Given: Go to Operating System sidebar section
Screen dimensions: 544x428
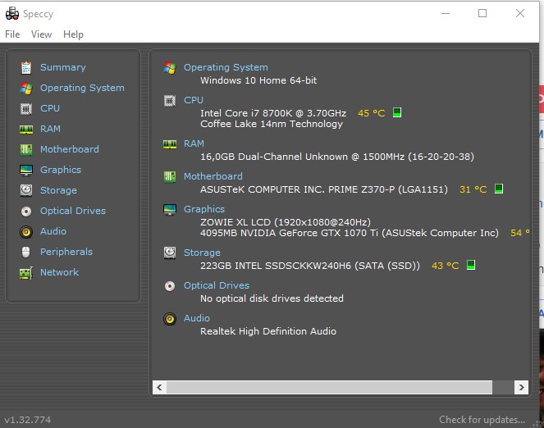Looking at the screenshot, I should click(x=82, y=88).
